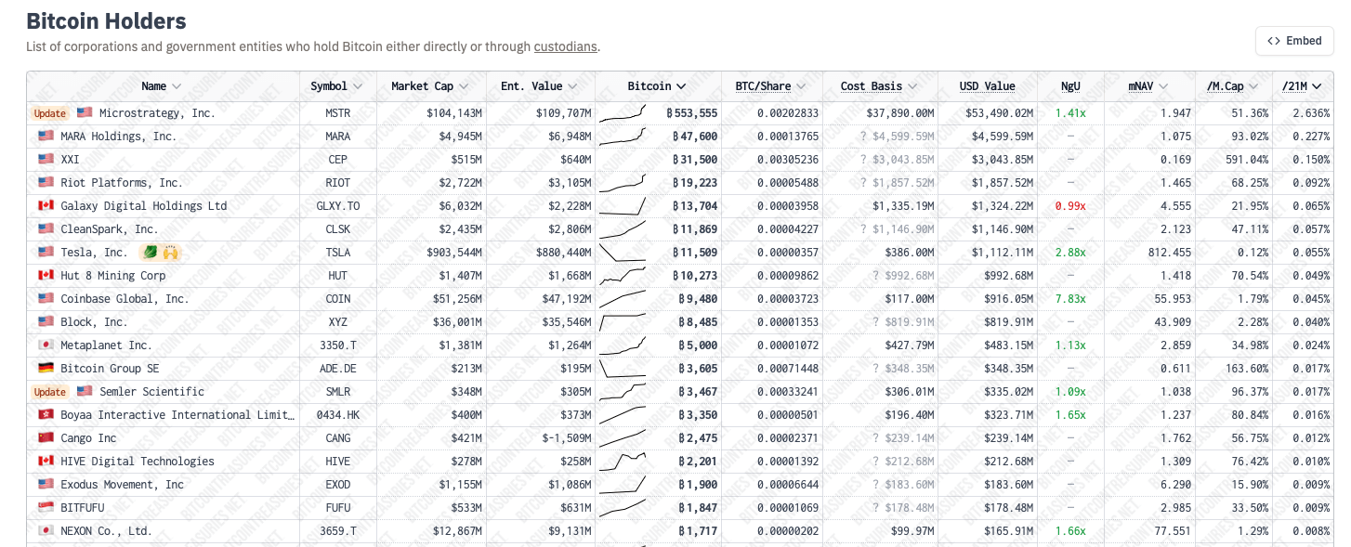Click the US flag in the XXI row
The width and height of the screenshot is (1351, 547).
(x=46, y=160)
